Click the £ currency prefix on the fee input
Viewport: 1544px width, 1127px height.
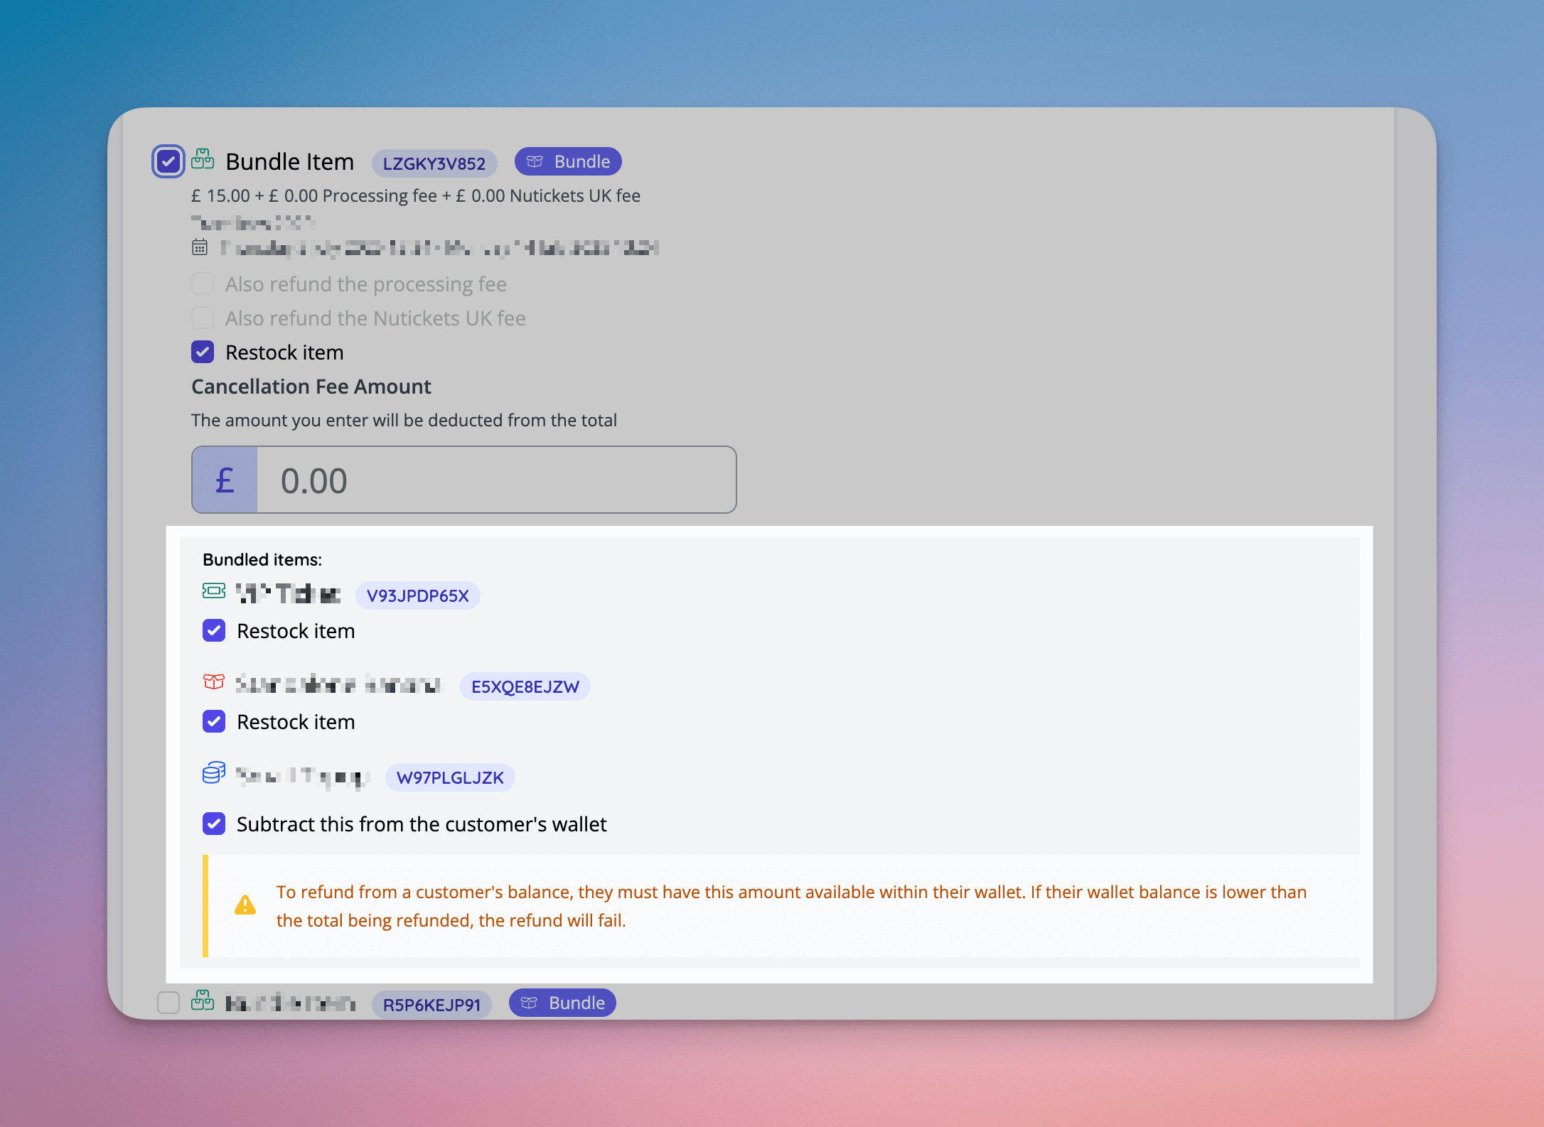(x=224, y=480)
